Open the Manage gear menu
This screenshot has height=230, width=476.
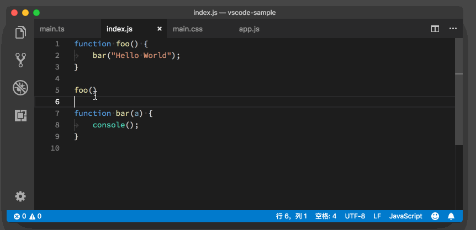click(20, 197)
